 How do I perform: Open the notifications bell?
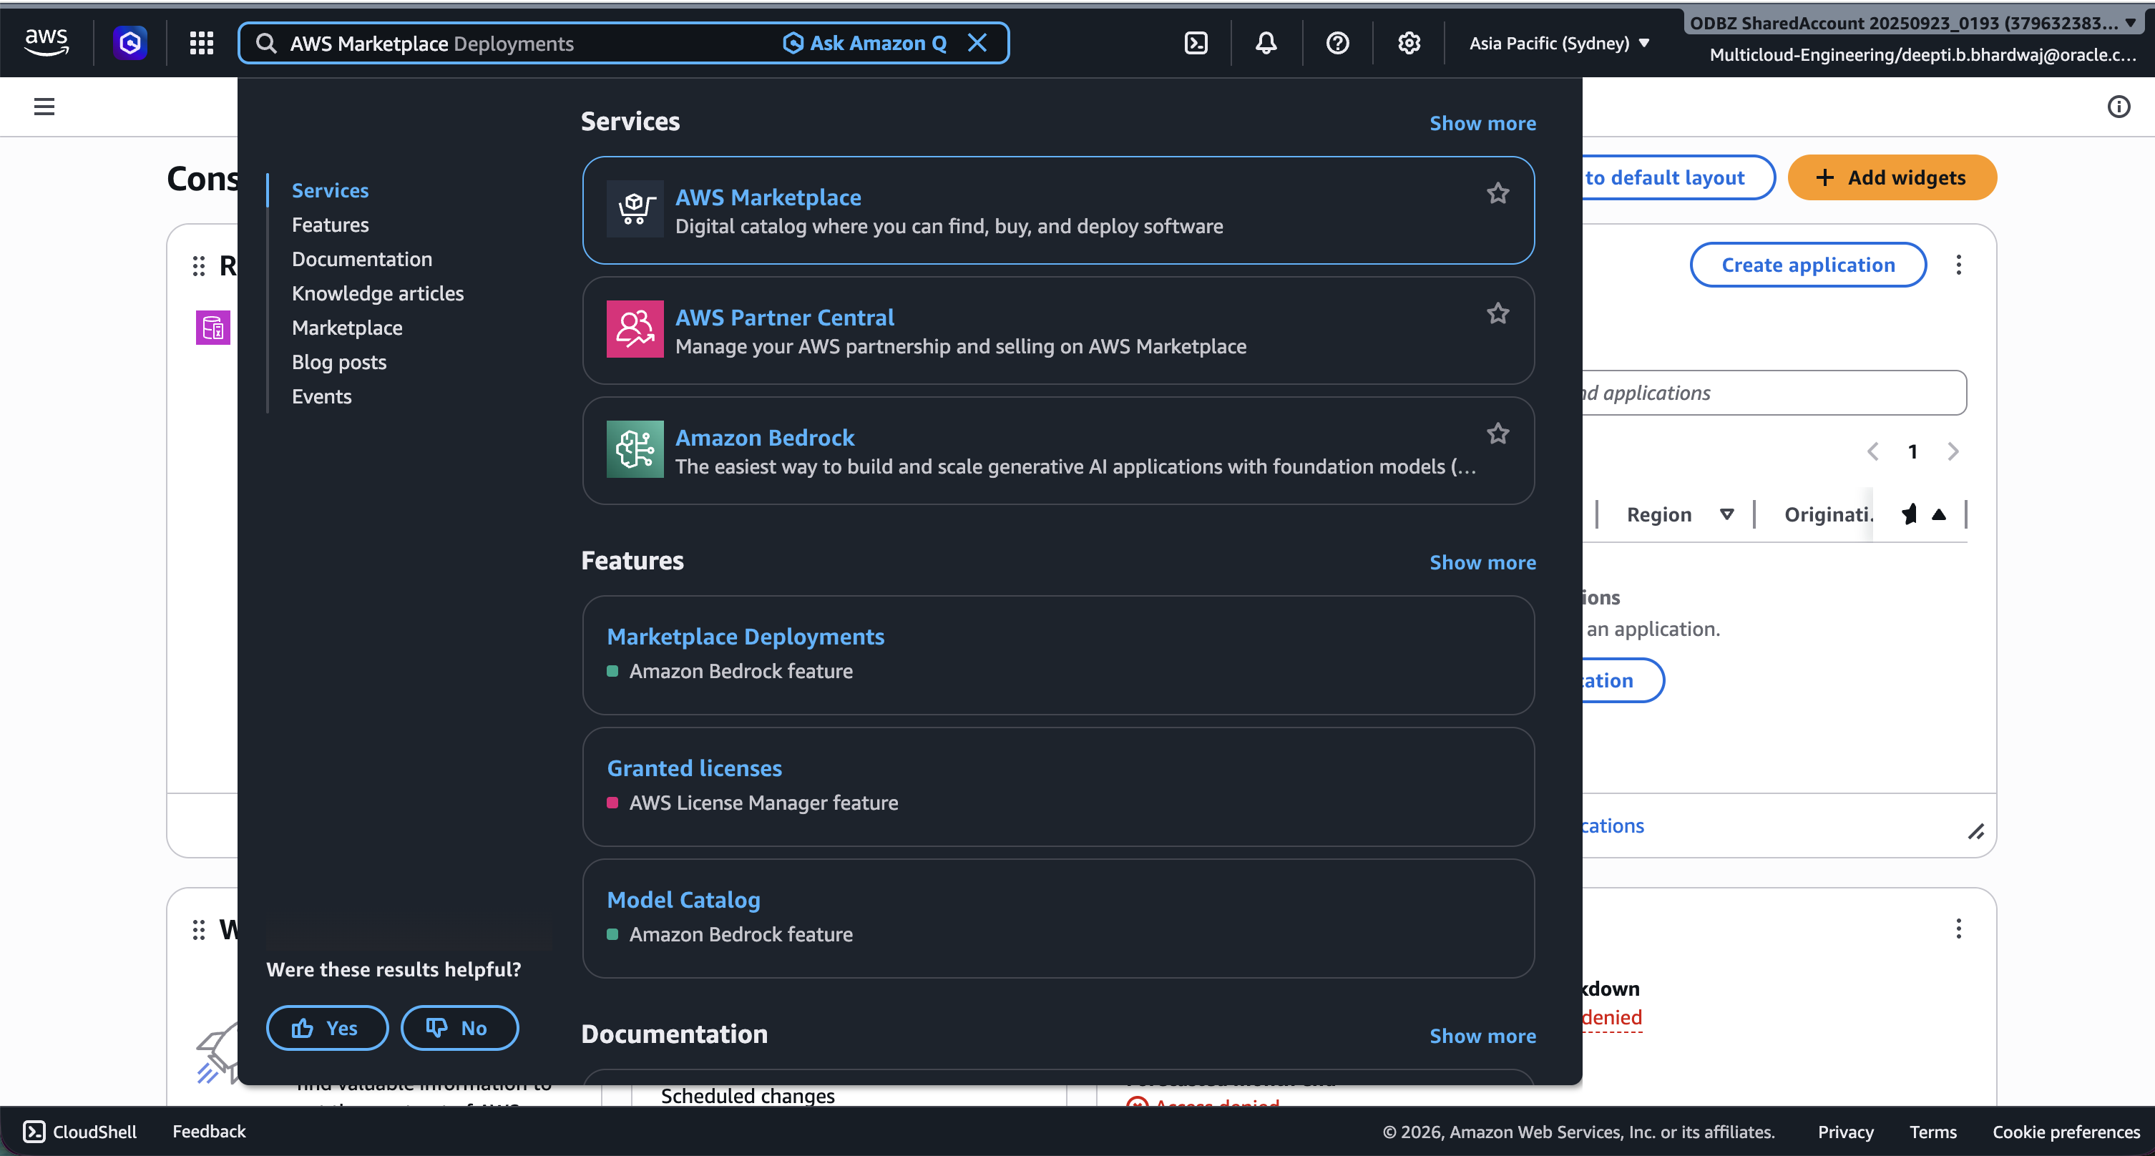tap(1266, 43)
